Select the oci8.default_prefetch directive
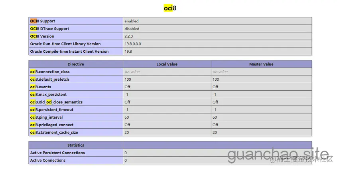 click(49, 79)
